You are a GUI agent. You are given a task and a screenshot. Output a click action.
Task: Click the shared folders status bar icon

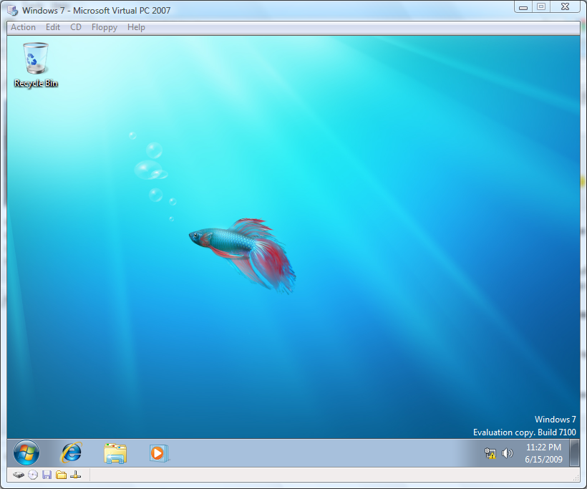point(62,475)
